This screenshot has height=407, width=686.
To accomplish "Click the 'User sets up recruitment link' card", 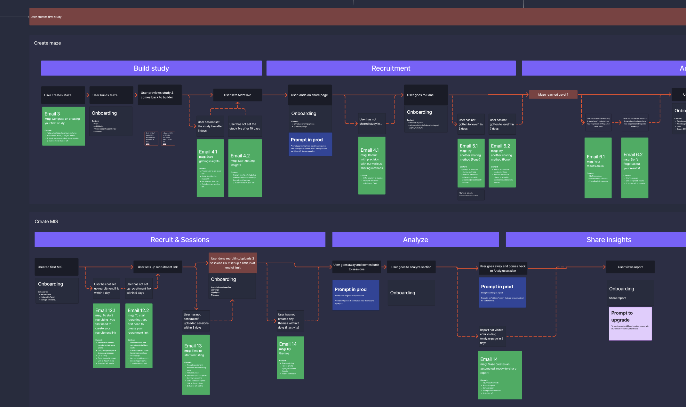I will [158, 267].
